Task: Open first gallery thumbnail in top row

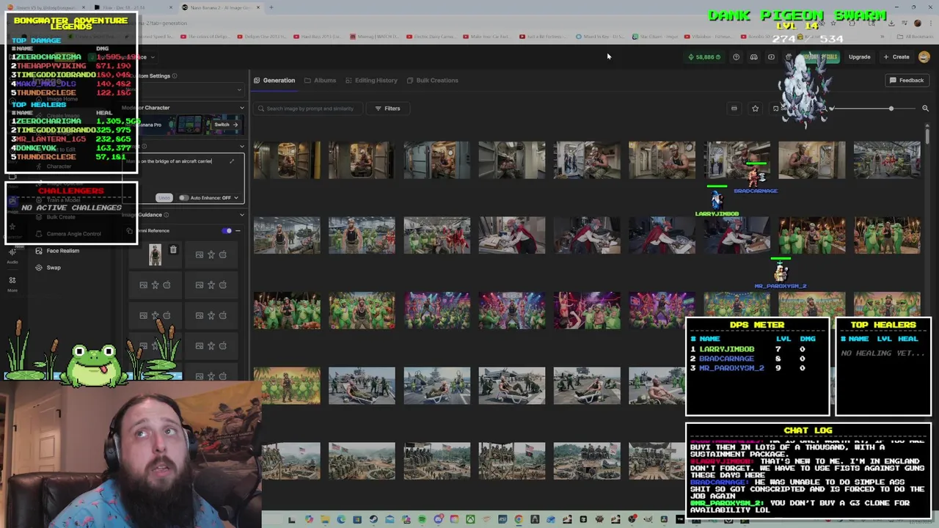Action: [x=287, y=160]
